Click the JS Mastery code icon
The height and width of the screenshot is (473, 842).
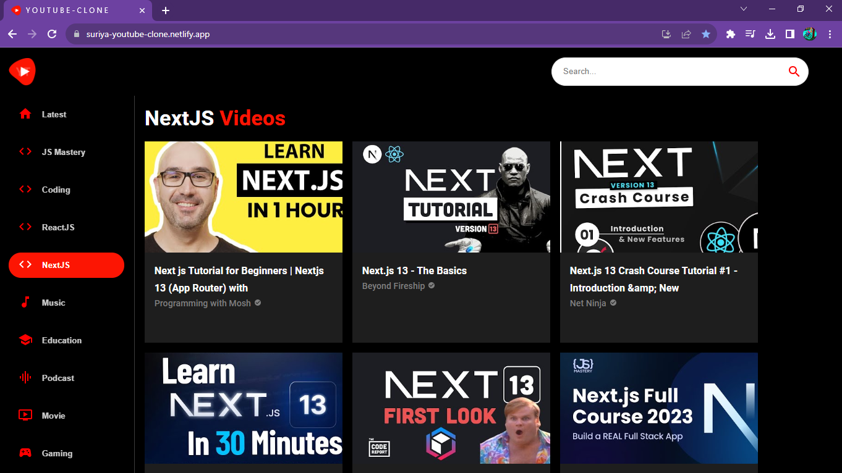pos(25,151)
